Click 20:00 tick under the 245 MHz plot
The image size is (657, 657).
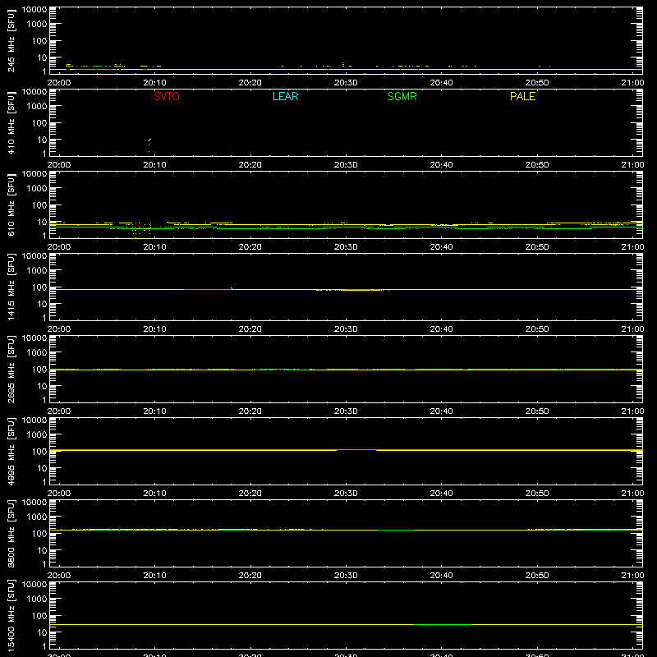(59, 83)
